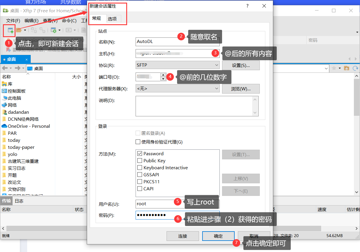Click the reconnect link icon in Xftp toolbar
Viewport: 360px width, 252px height.
tap(43, 30)
